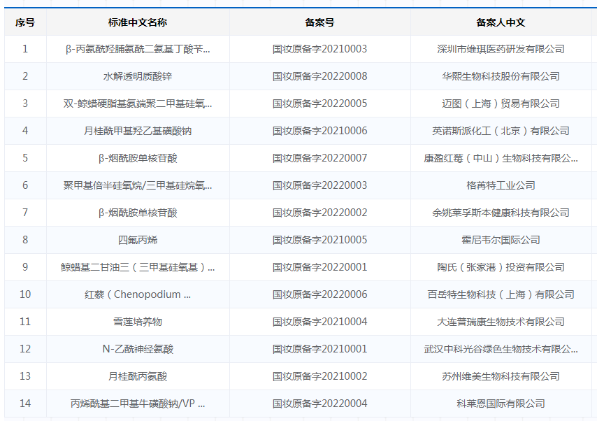The height and width of the screenshot is (421, 597).
Task: Click the 备案号 column header
Action: (320, 22)
